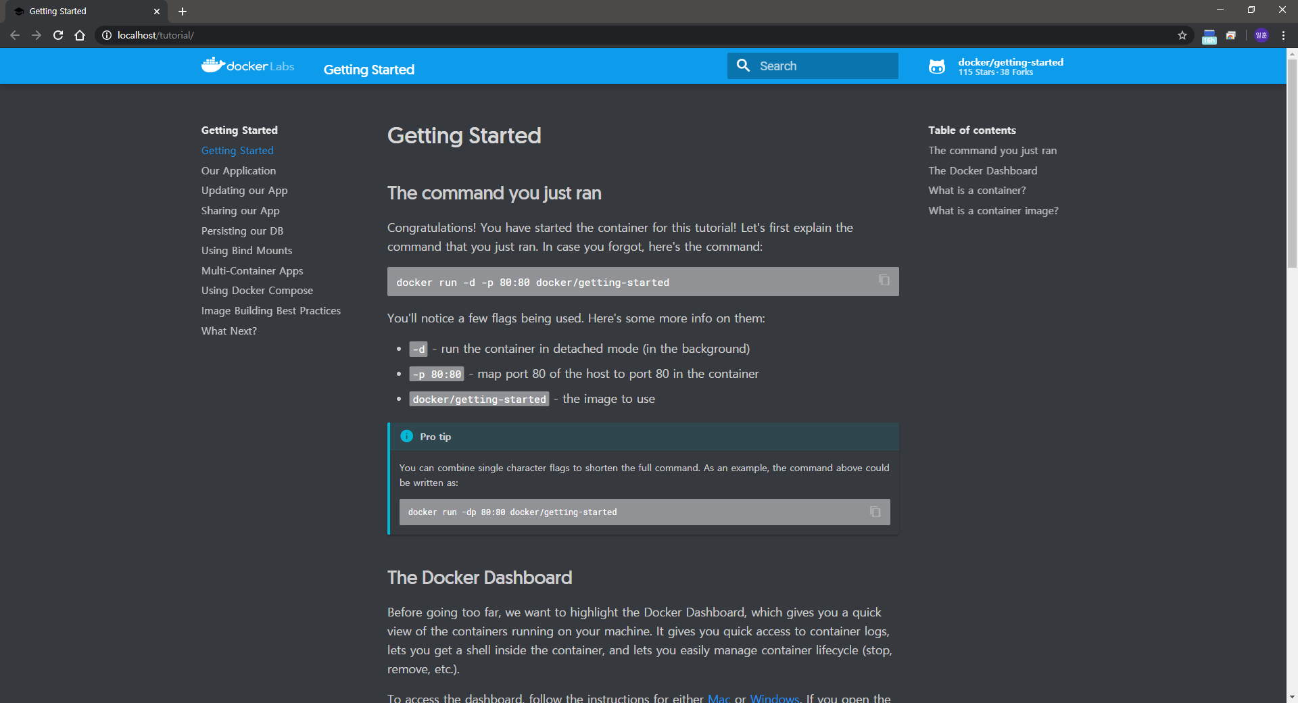The image size is (1298, 703).
Task: Open Our Application page
Action: pos(239,170)
